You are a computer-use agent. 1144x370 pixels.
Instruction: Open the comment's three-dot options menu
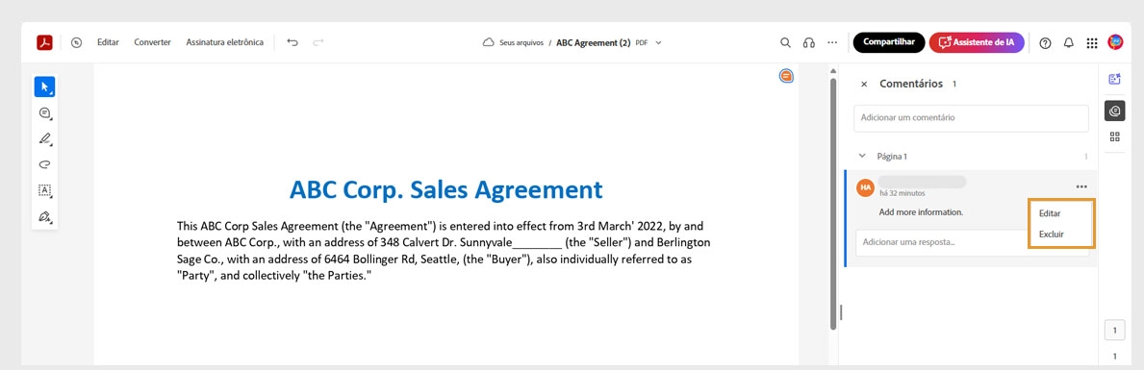[x=1081, y=187]
